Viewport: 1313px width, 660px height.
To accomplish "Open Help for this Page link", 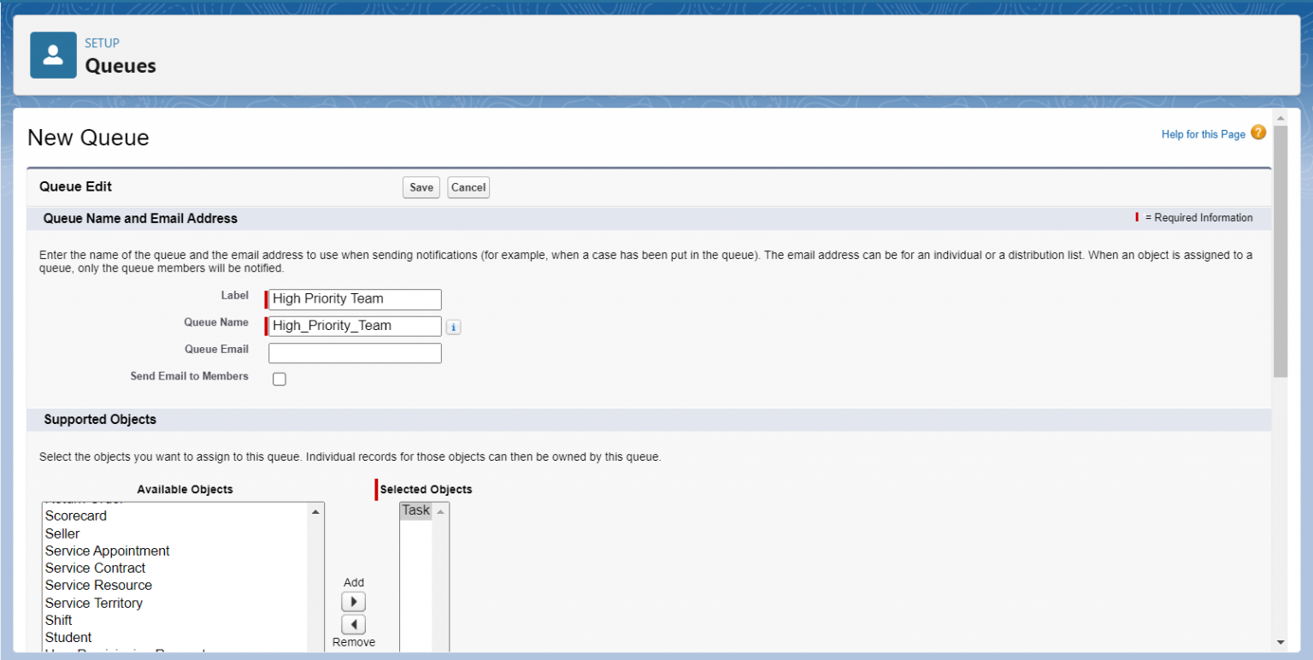I will click(x=1203, y=134).
